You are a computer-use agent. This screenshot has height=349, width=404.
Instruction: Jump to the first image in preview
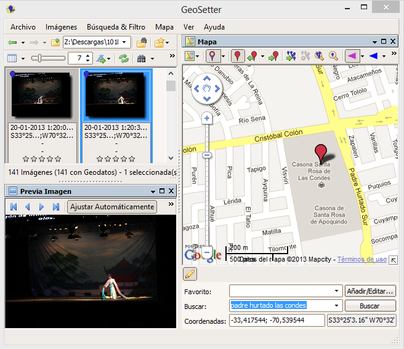[14, 207]
